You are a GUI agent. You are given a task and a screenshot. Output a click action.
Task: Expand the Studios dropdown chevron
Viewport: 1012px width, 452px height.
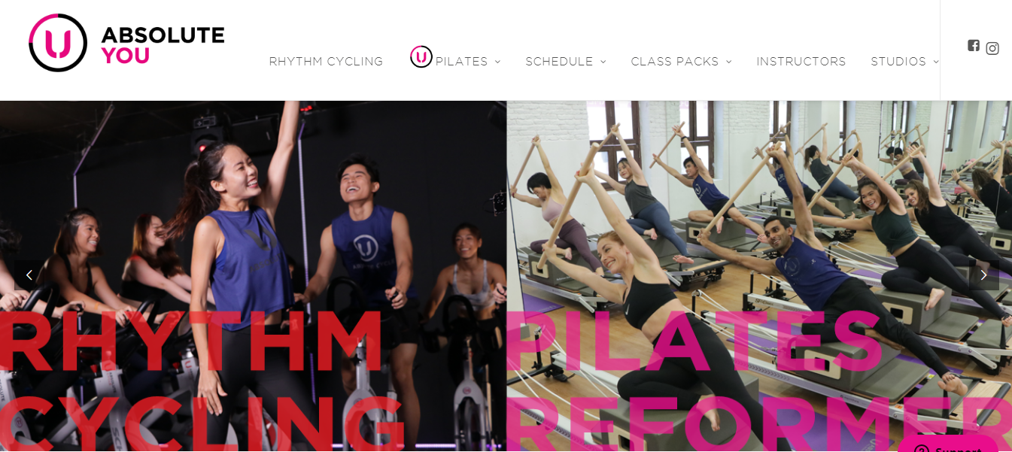point(936,62)
